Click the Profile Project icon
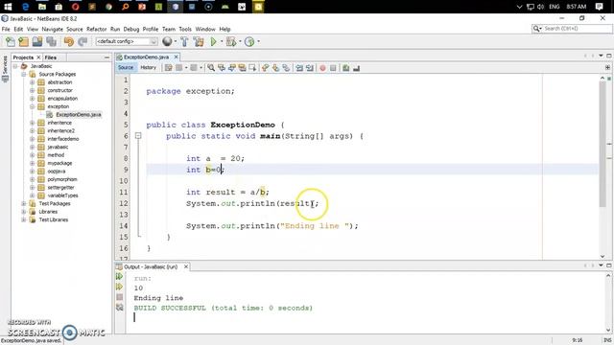 (x=249, y=41)
